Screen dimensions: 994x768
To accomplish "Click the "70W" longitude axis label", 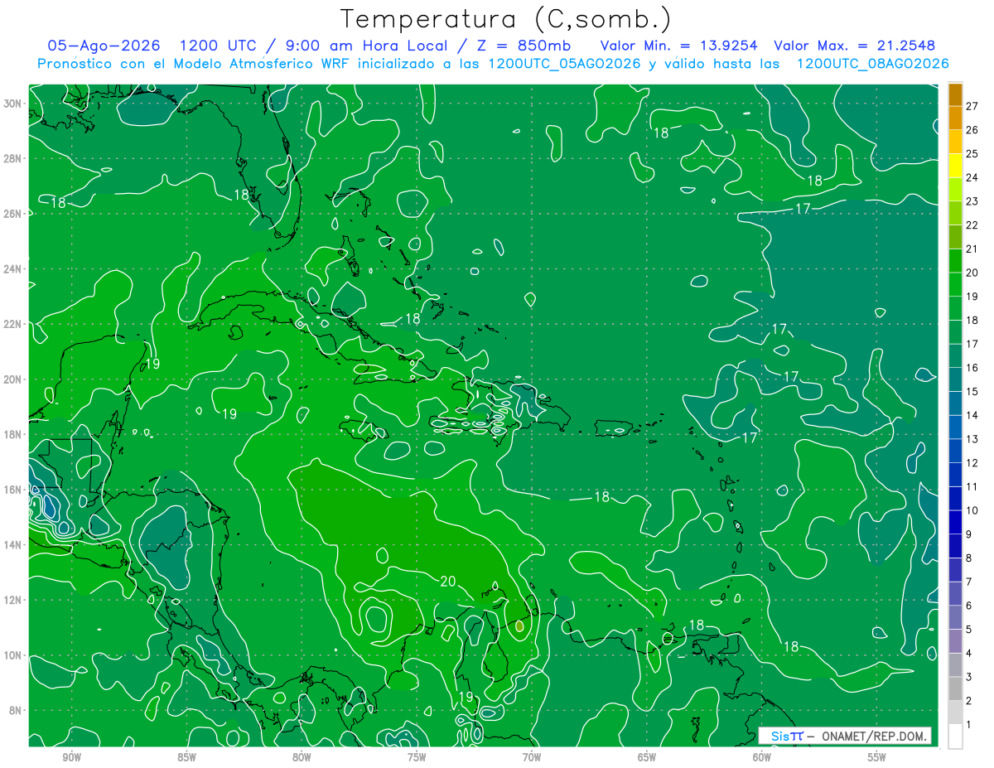I will tap(532, 757).
